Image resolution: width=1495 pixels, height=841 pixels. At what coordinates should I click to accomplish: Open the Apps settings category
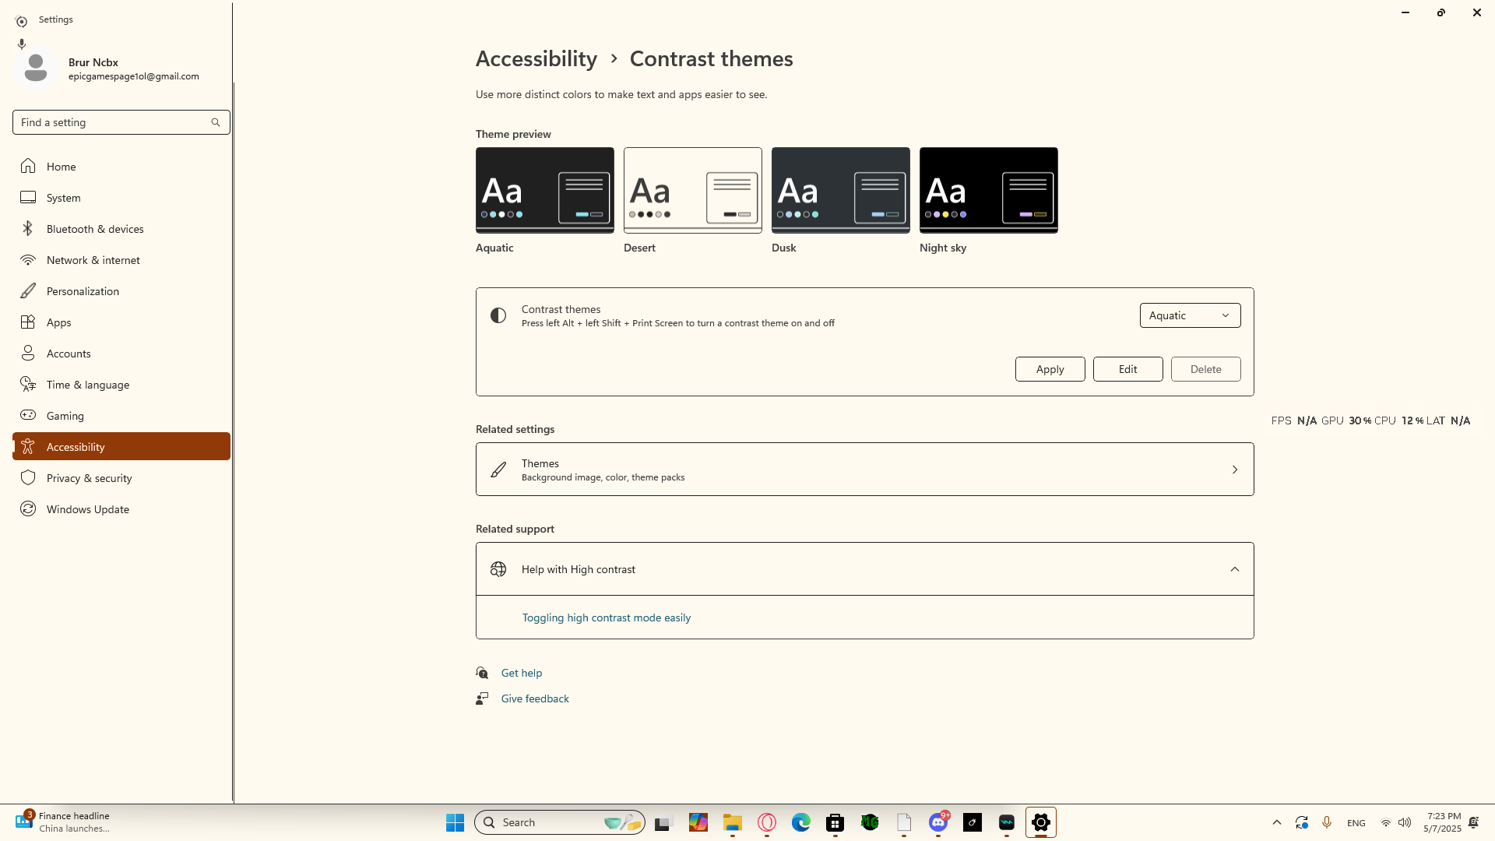(58, 322)
